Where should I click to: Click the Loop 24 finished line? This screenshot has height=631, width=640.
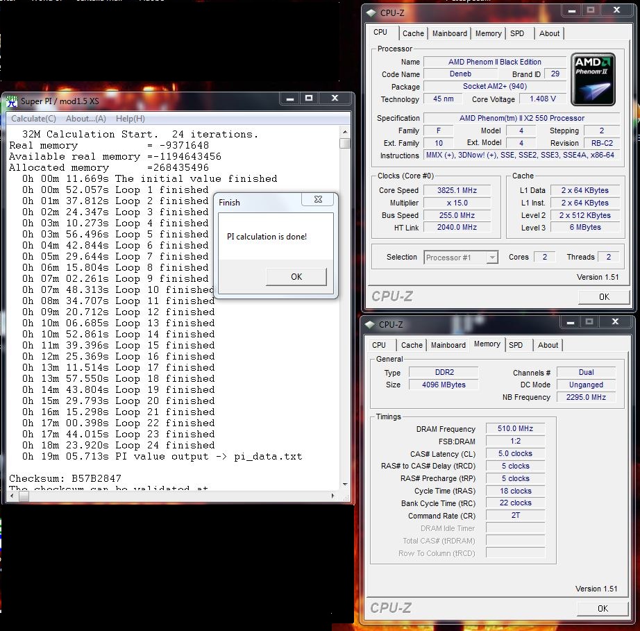(x=119, y=445)
